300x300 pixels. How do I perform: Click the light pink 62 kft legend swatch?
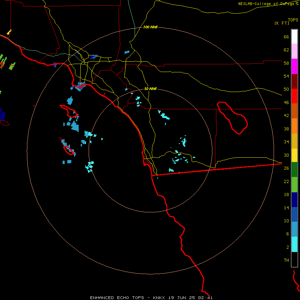coord(294,51)
